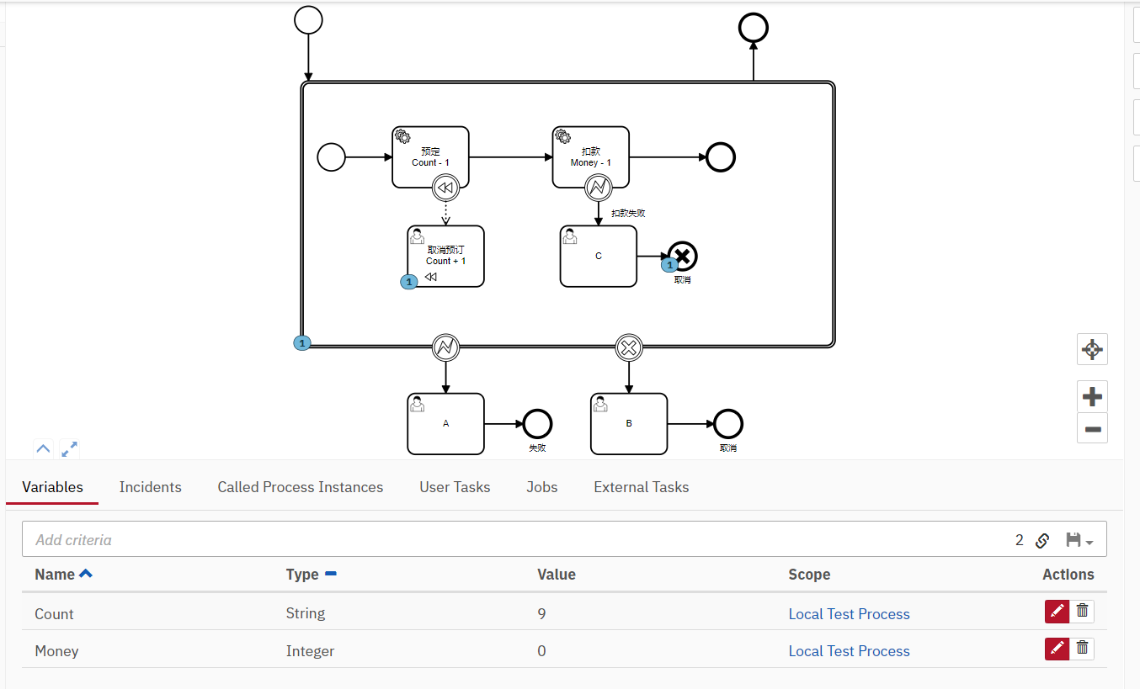The height and width of the screenshot is (689, 1140).
Task: Collapse the diagram panel with chevron arrow
Action: [x=43, y=448]
